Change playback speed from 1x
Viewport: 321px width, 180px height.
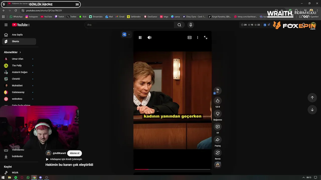tap(218, 90)
